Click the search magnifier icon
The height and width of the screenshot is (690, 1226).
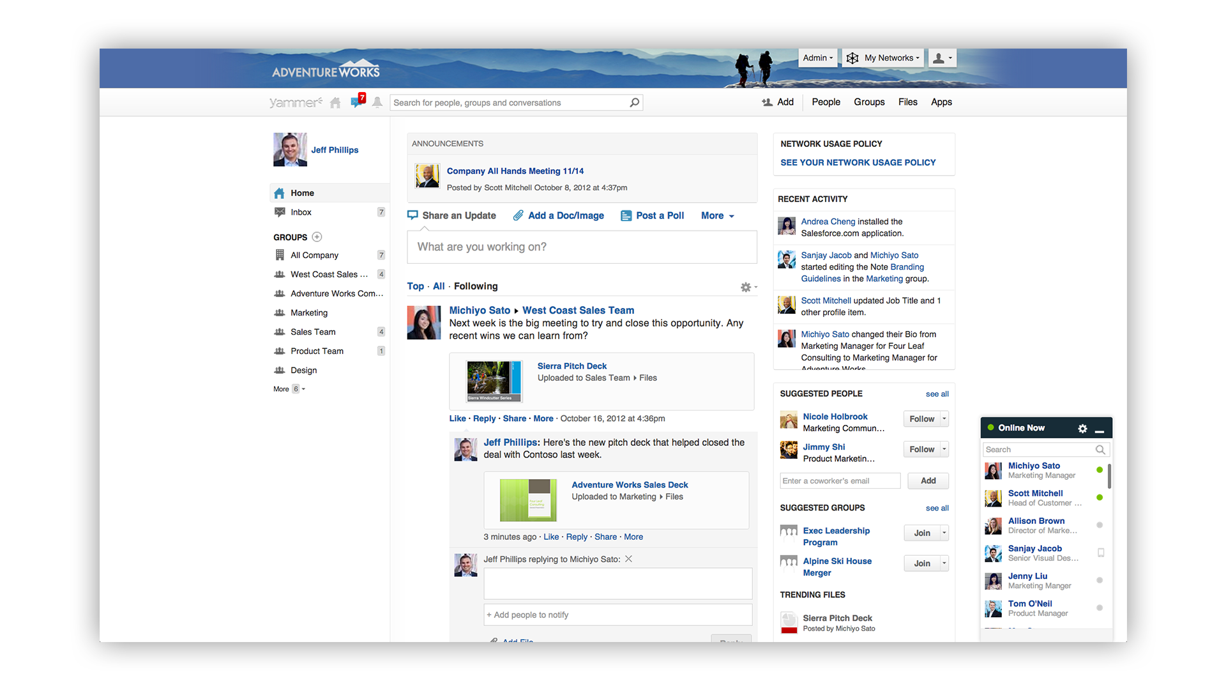(x=634, y=102)
